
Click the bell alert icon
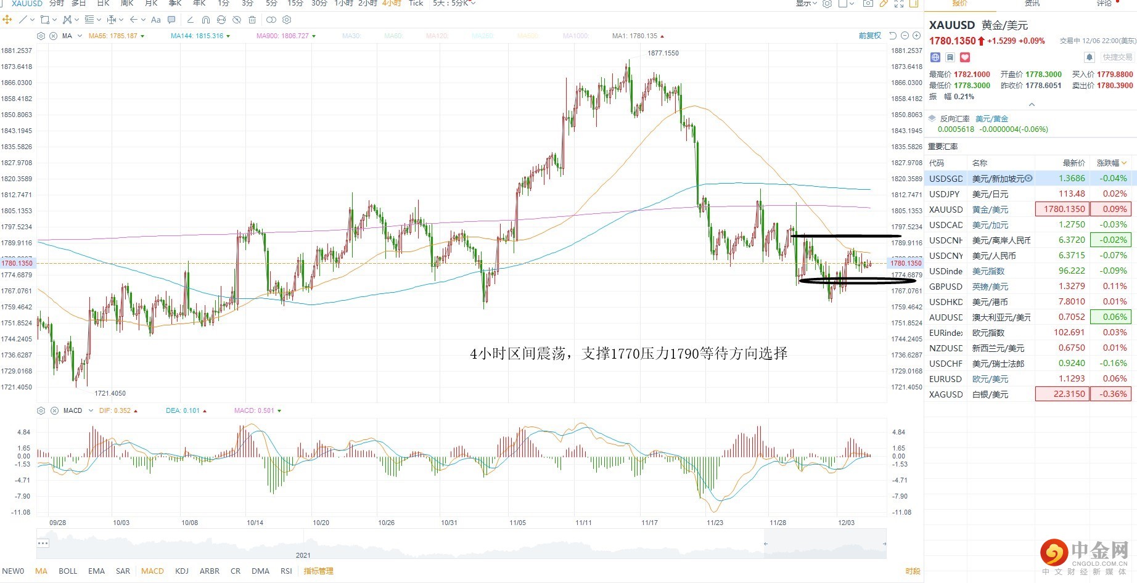pyautogui.click(x=1090, y=57)
